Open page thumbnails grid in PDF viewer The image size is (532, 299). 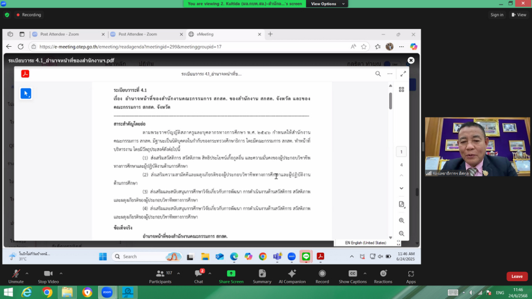pos(402,89)
